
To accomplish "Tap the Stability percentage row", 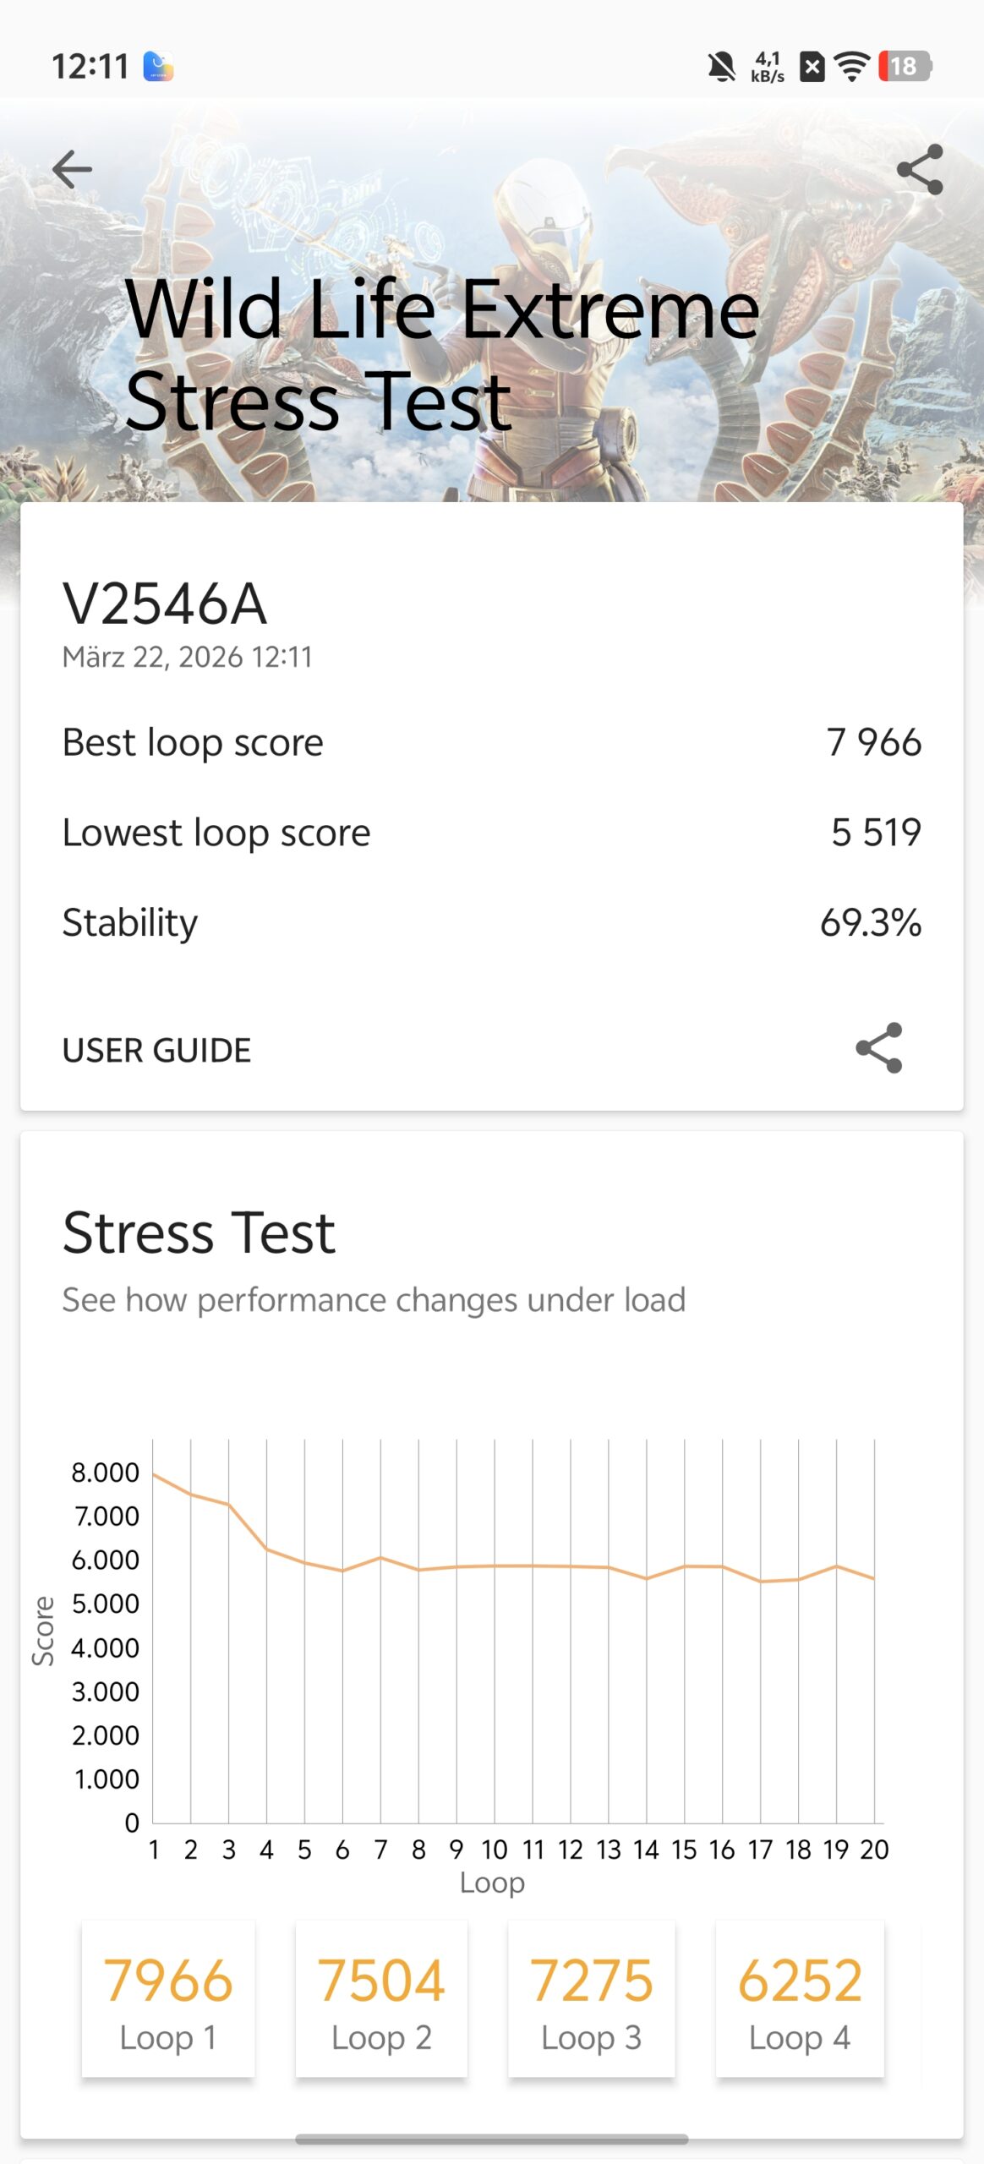I will coord(492,922).
